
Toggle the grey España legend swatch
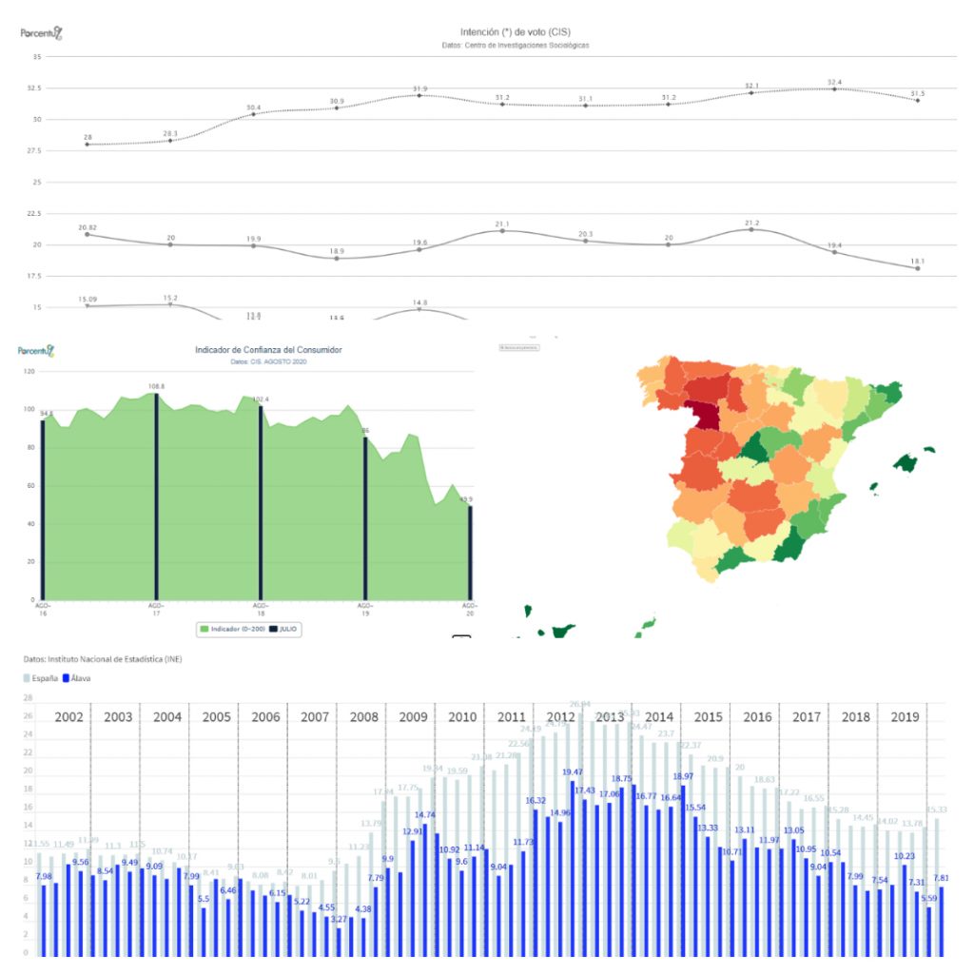pyautogui.click(x=26, y=678)
